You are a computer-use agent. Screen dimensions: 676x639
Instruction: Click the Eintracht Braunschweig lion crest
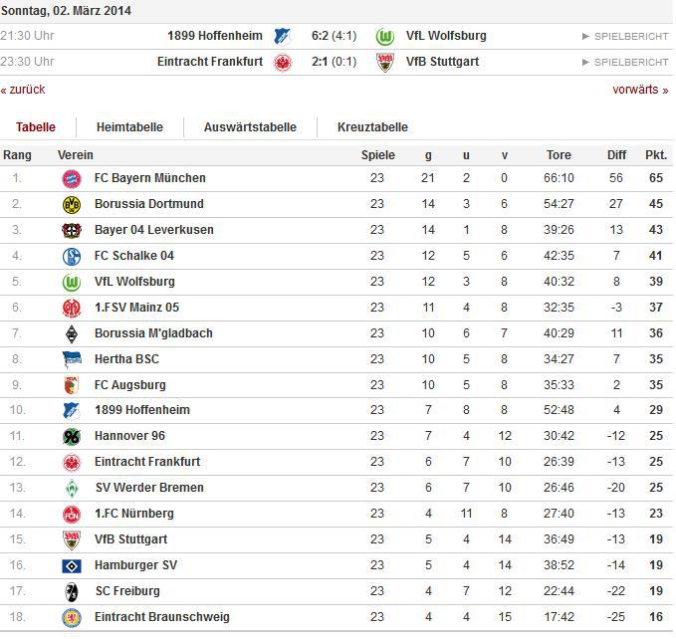[71, 617]
